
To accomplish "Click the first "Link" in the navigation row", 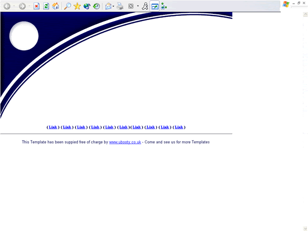I will [53, 127].
